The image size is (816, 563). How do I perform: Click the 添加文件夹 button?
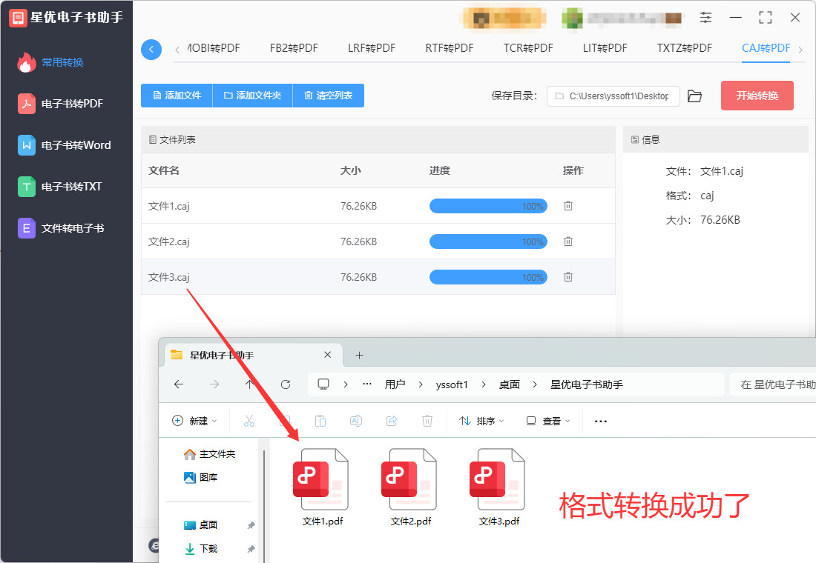tap(252, 96)
